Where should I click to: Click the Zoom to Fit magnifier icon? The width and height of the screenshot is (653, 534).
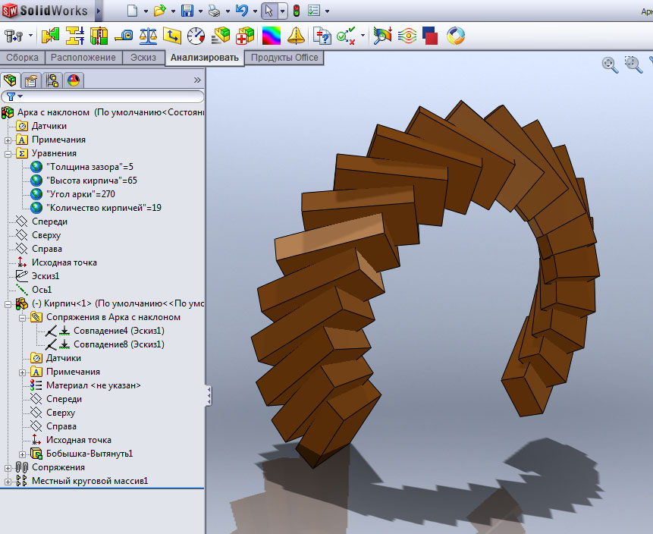click(x=610, y=64)
